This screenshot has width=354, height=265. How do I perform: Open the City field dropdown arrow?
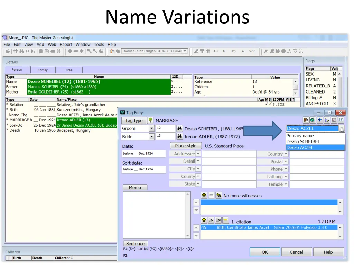(x=198, y=169)
